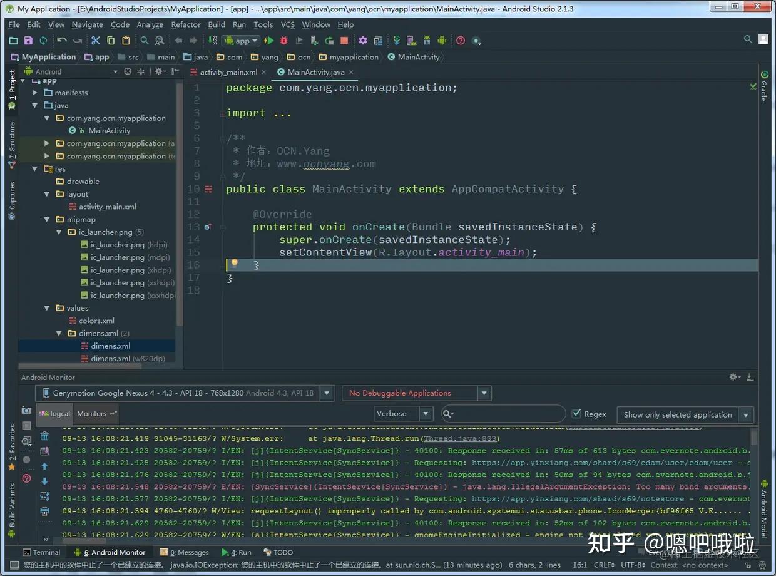The image size is (776, 576).
Task: Click the logcat down arrow icon
Action: pos(44,481)
